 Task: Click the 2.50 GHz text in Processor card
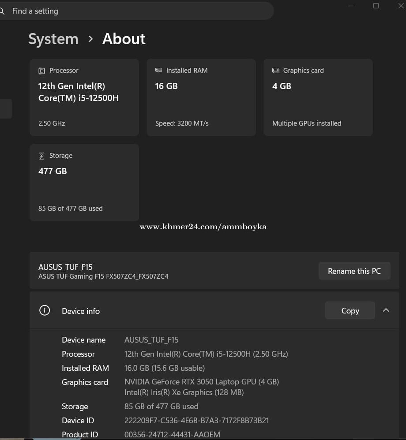pyautogui.click(x=52, y=123)
